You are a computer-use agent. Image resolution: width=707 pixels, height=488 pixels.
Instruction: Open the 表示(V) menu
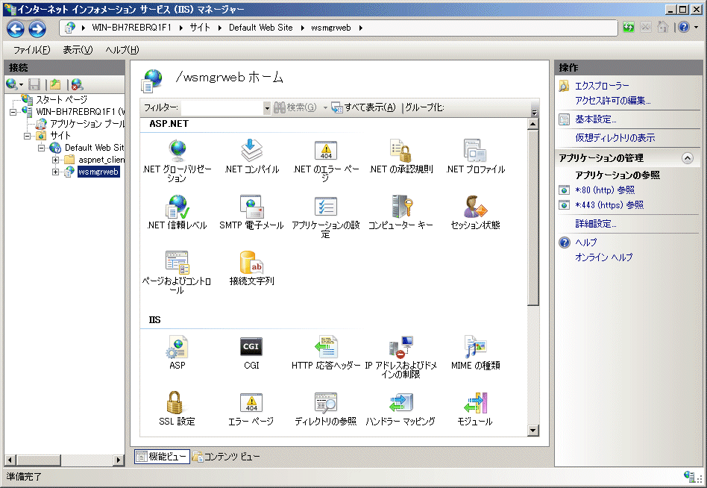(x=78, y=50)
